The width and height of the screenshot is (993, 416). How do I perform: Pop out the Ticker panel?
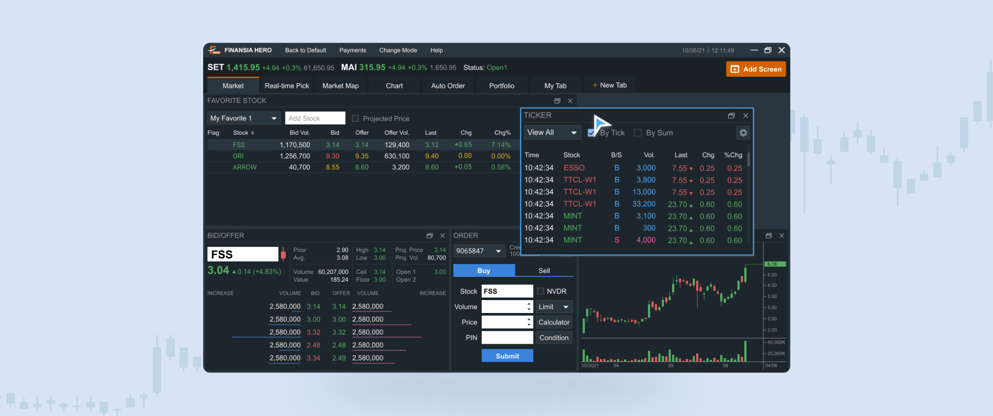(x=731, y=115)
